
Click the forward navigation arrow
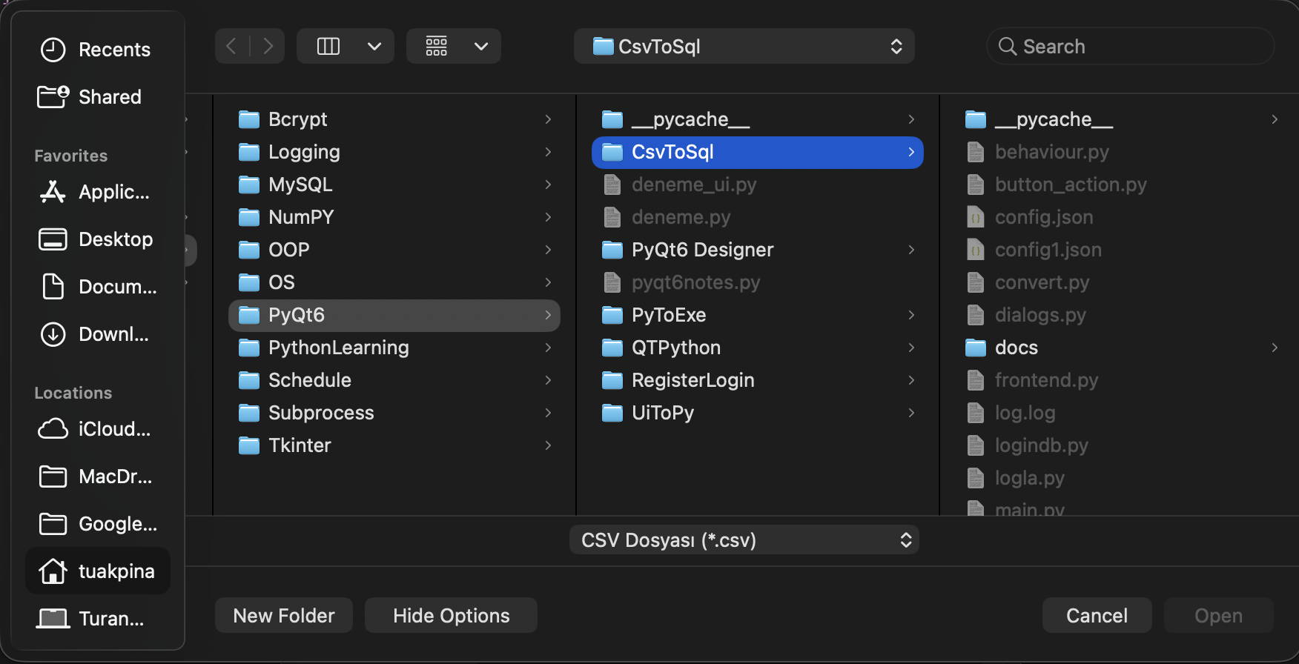pyautogui.click(x=268, y=46)
